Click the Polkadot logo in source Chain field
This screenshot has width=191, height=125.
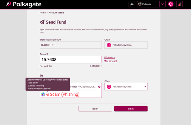coord(109,45)
